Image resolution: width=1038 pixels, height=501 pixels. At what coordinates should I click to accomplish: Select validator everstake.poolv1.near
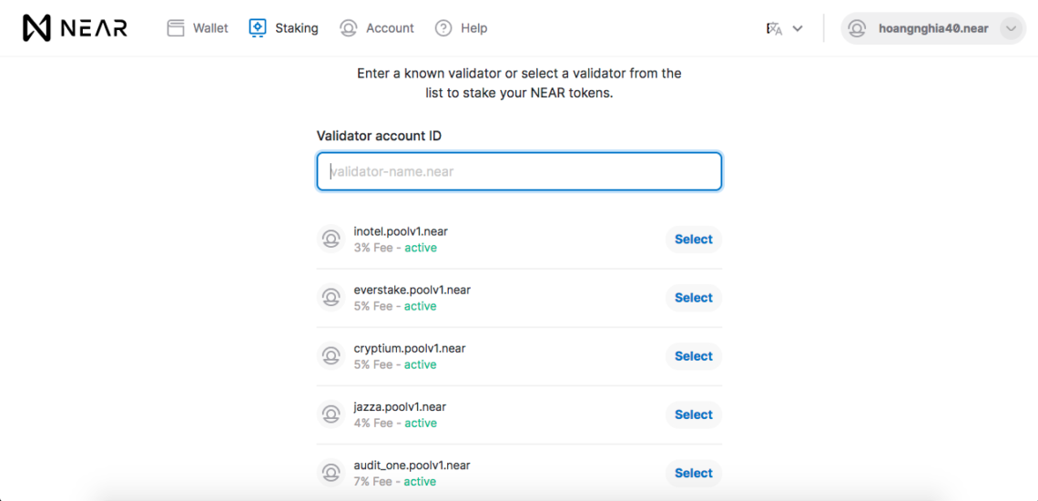click(x=694, y=298)
